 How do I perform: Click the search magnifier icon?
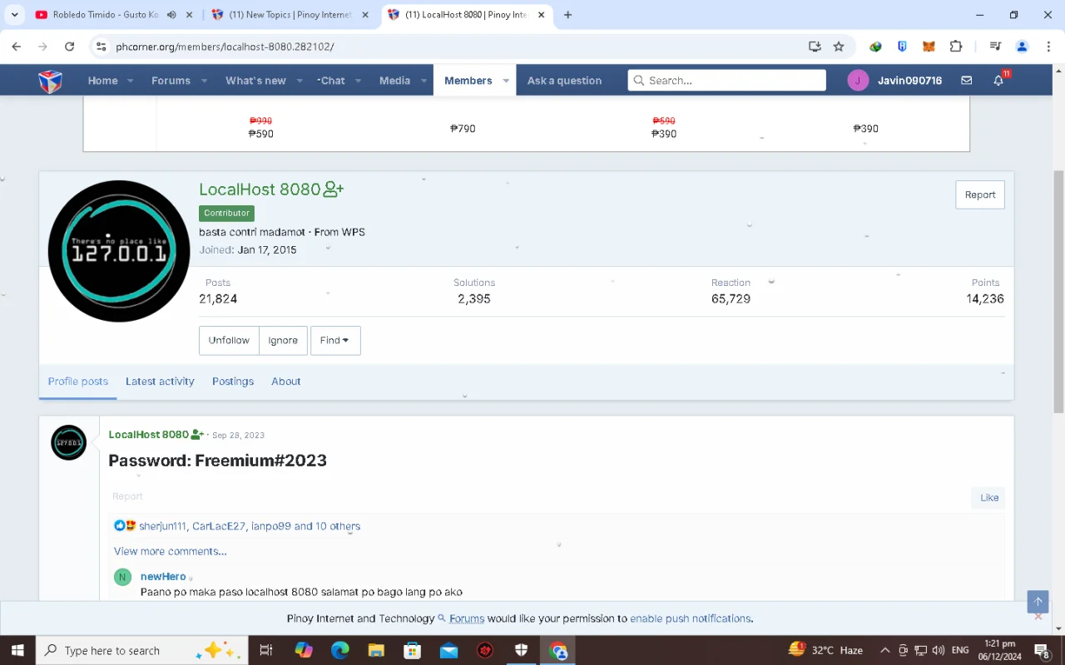[639, 81]
